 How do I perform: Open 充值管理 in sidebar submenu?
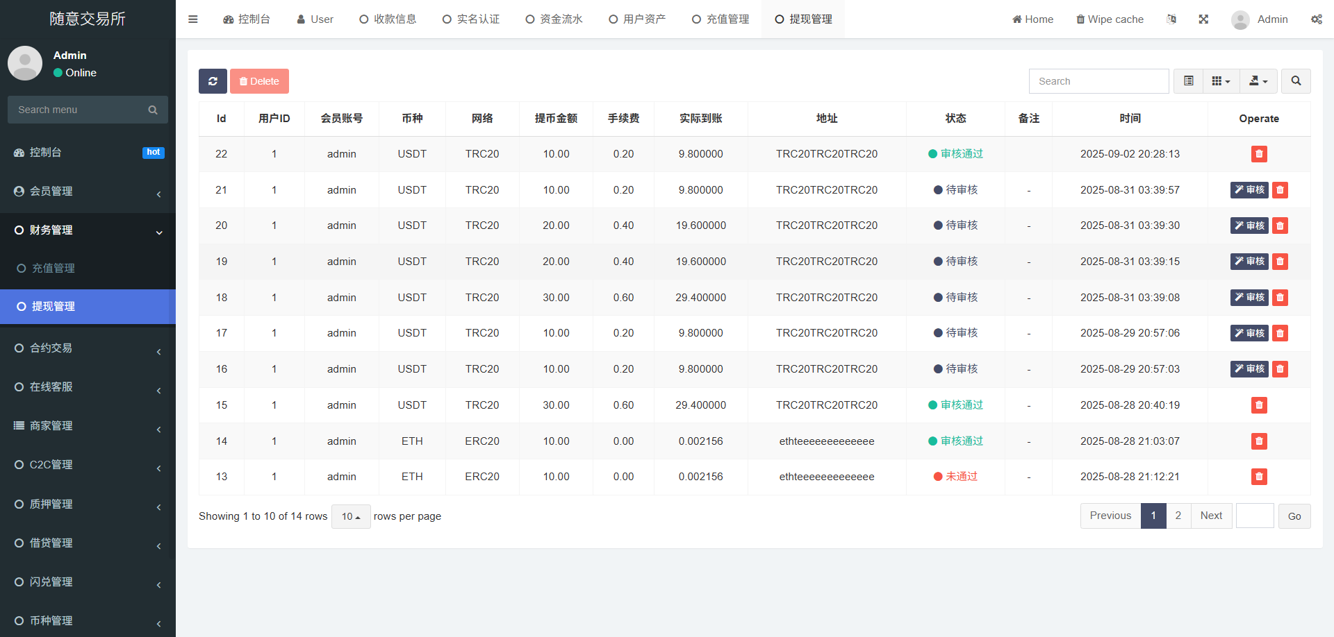[53, 269]
